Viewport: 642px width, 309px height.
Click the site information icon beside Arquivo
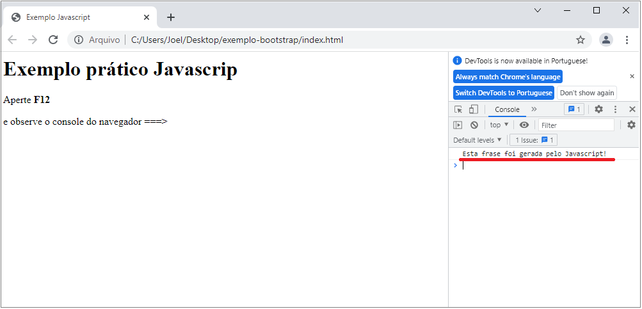coord(79,40)
